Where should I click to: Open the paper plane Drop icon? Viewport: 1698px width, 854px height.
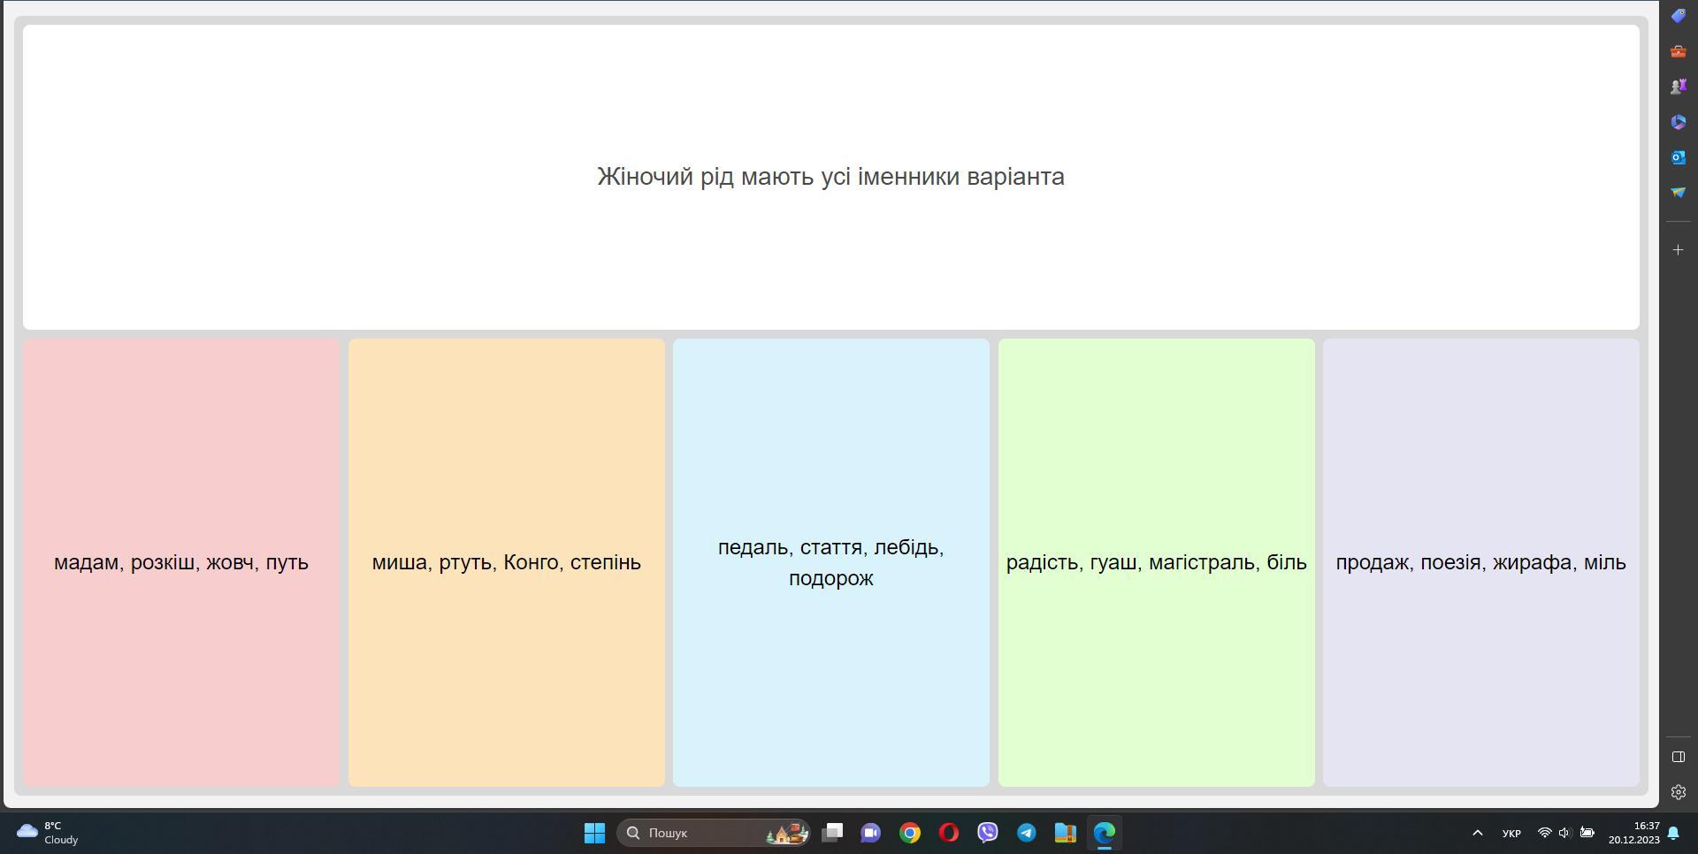tap(1678, 193)
